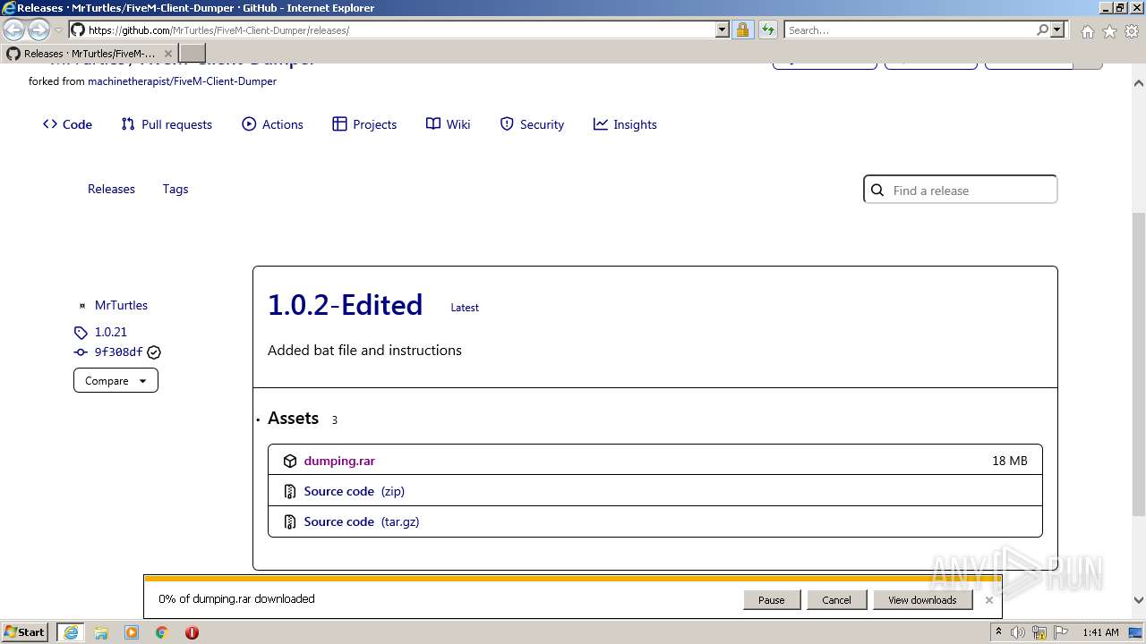1146x644 pixels.
Task: Open the Insights tab
Action: pos(625,124)
